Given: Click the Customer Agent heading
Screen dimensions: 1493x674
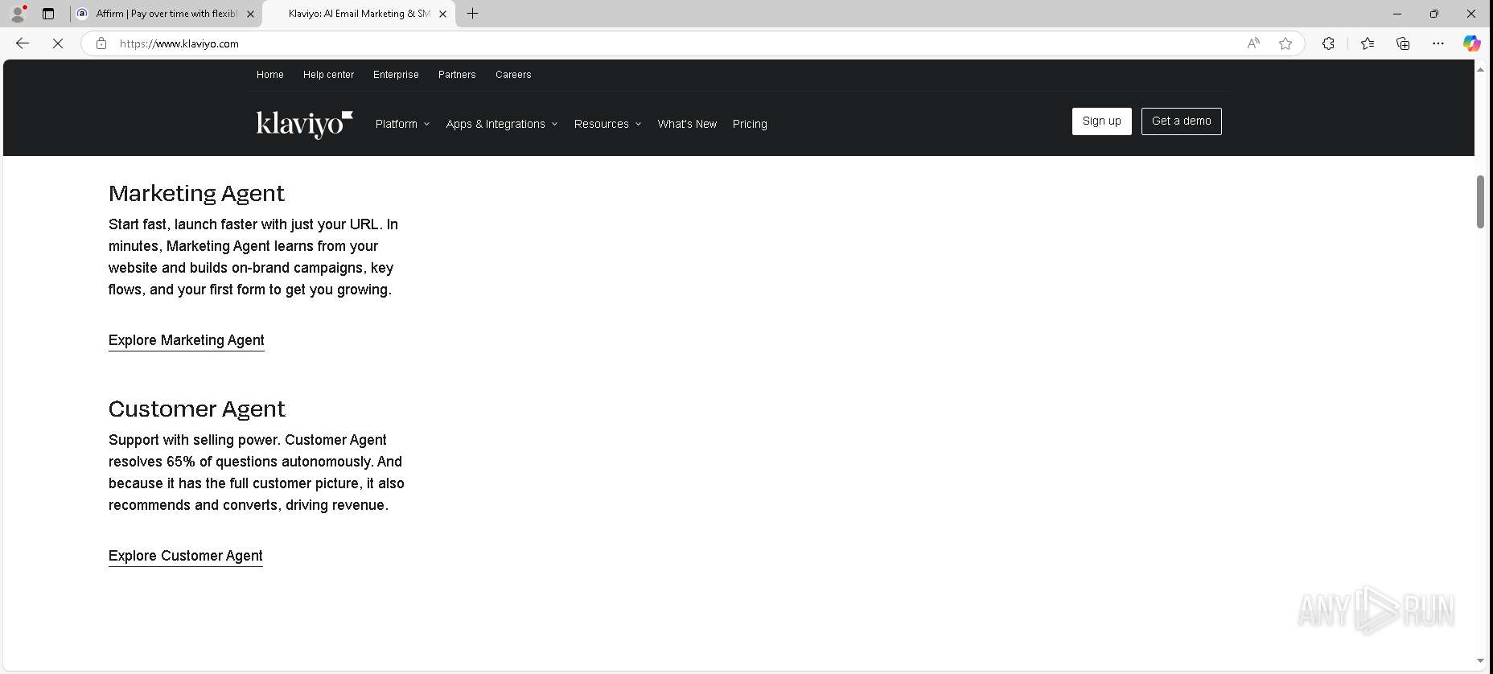Looking at the screenshot, I should click(197, 409).
